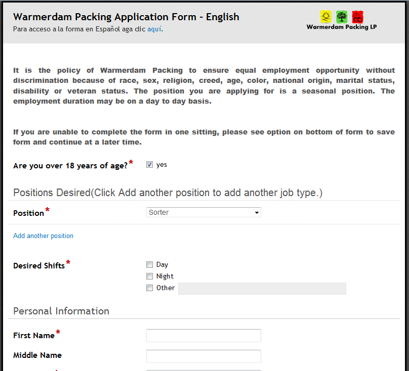Click the yellow sun logo icon
The height and width of the screenshot is (371, 409).
tap(326, 17)
